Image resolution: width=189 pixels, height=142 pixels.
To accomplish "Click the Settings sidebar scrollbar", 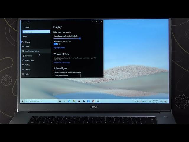I will 51,50.
